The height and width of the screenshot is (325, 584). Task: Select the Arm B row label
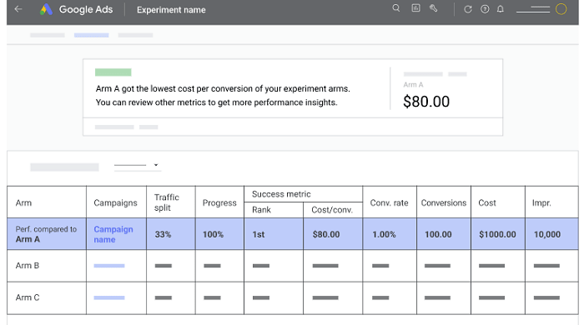[x=28, y=266]
